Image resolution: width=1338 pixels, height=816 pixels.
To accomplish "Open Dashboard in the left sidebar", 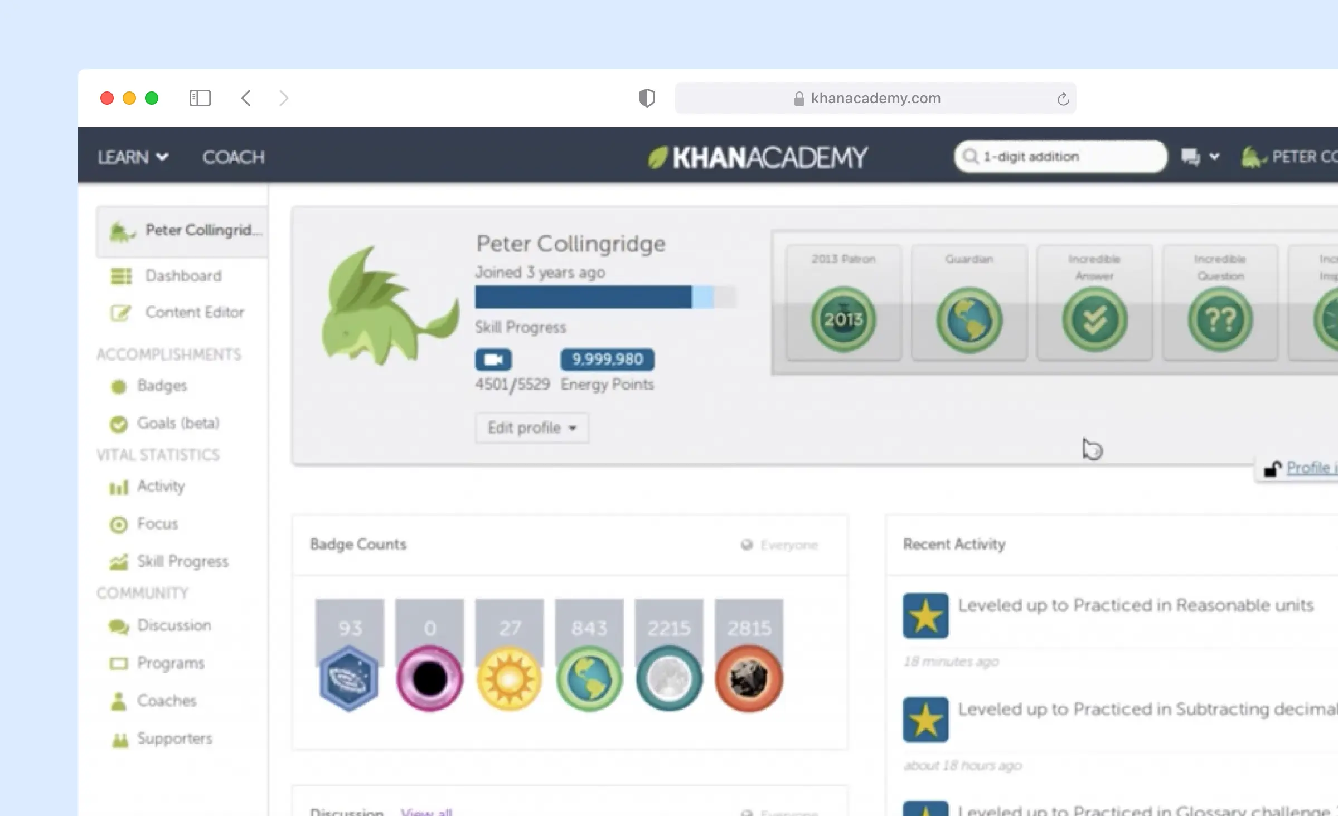I will (x=183, y=276).
